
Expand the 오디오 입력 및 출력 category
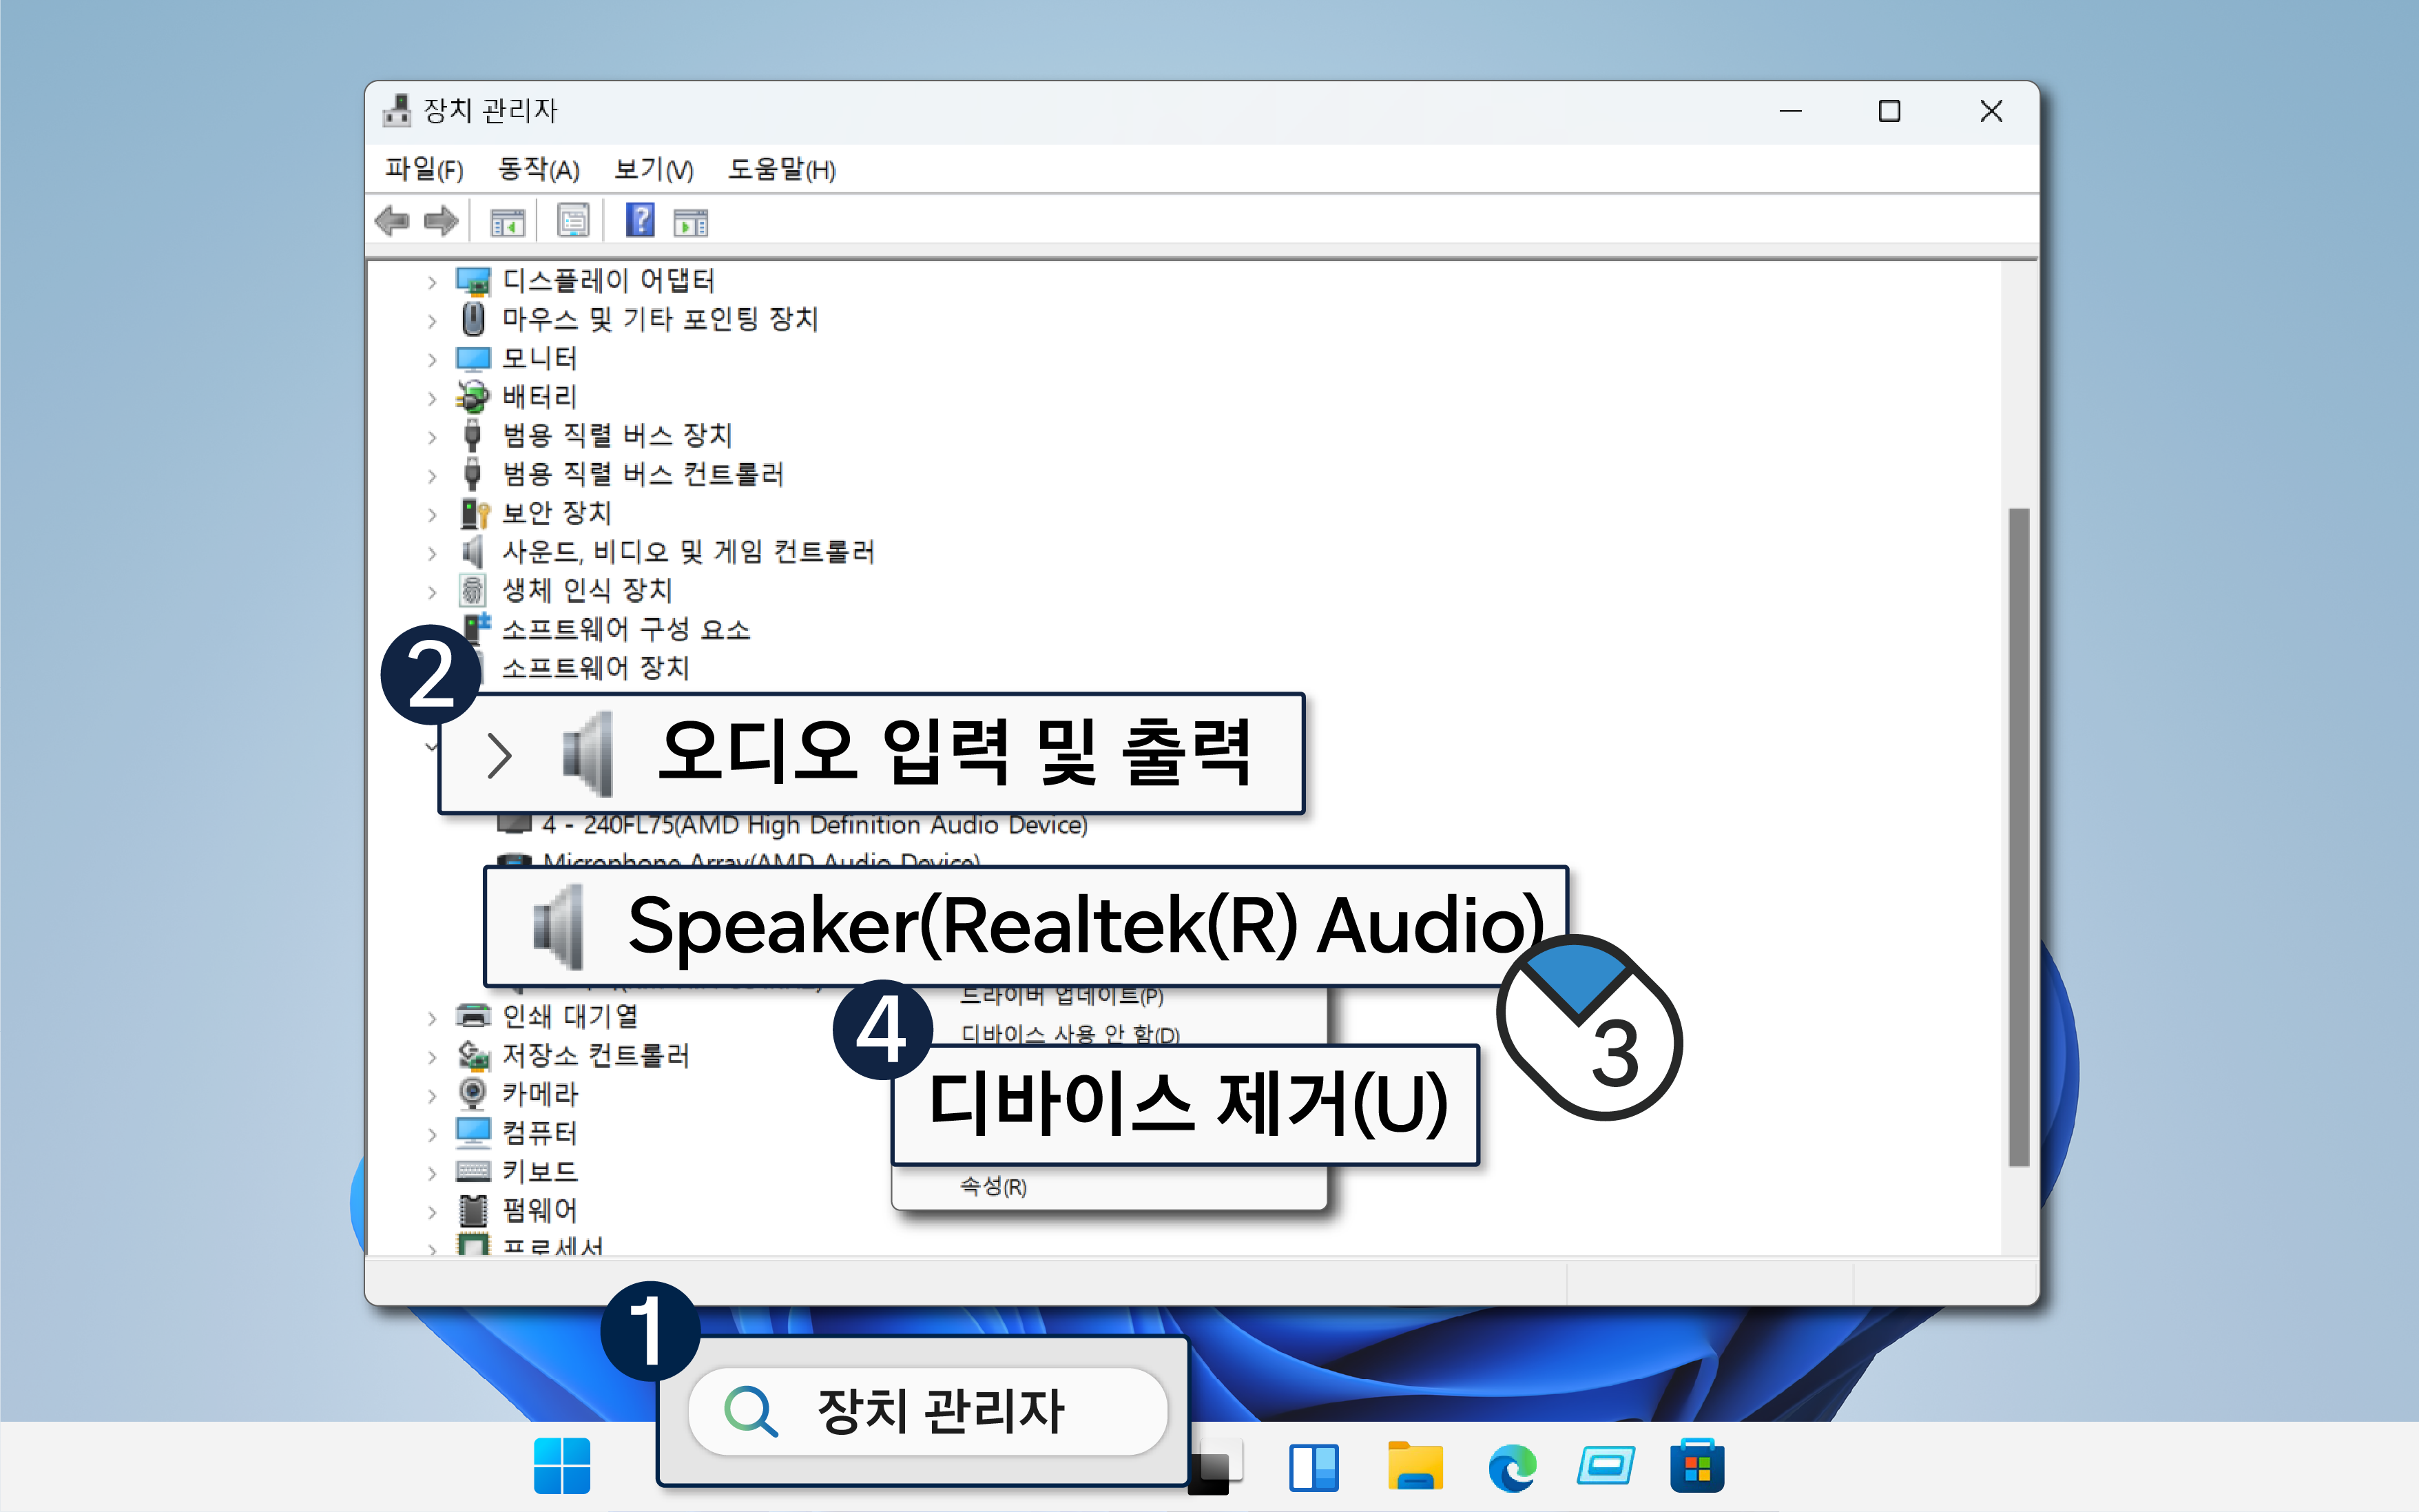coord(499,755)
